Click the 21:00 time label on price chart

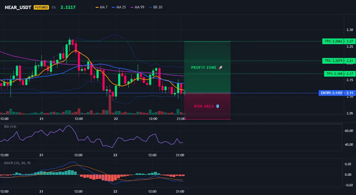[x=181, y=119]
